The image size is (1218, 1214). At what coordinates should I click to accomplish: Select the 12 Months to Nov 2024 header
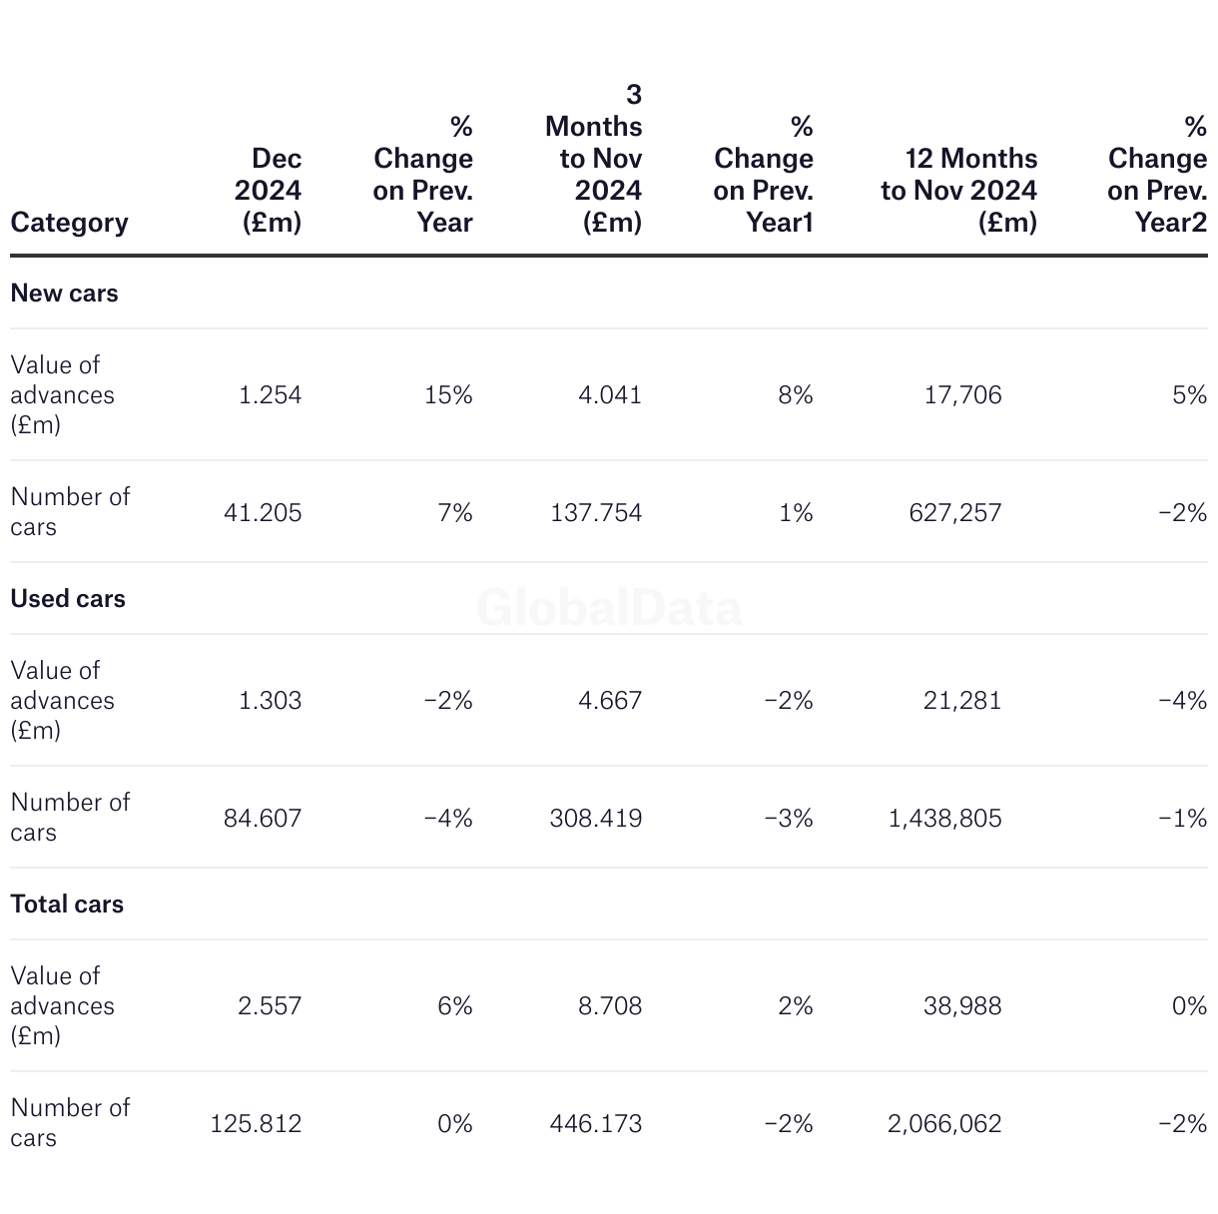tap(958, 190)
